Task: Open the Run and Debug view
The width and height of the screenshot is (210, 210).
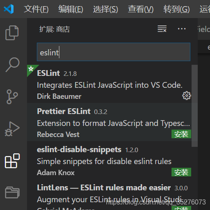Action: tap(12, 129)
